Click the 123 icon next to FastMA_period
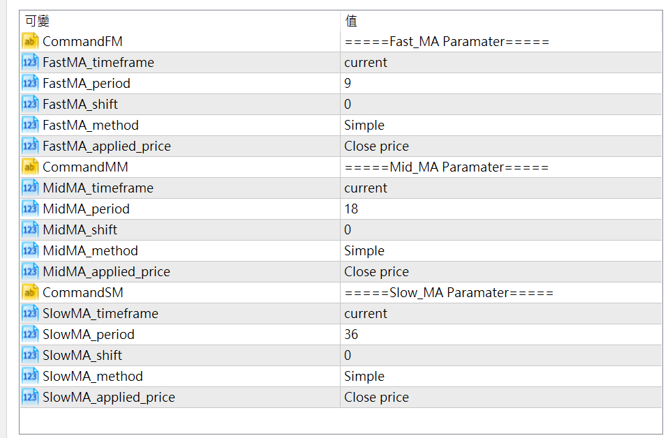This screenshot has width=668, height=438. [30, 83]
